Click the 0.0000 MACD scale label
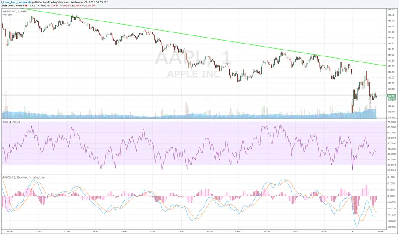Image resolution: width=399 pixels, height=235 pixels. tap(391, 196)
